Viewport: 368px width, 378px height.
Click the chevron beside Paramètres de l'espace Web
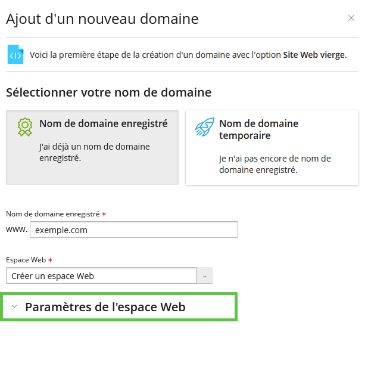(x=14, y=306)
